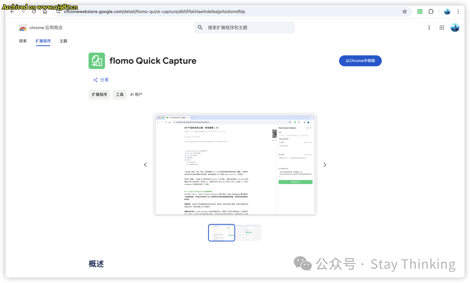This screenshot has width=470, height=283.
Task: Show previous screenshot with left chevron
Action: pos(145,165)
